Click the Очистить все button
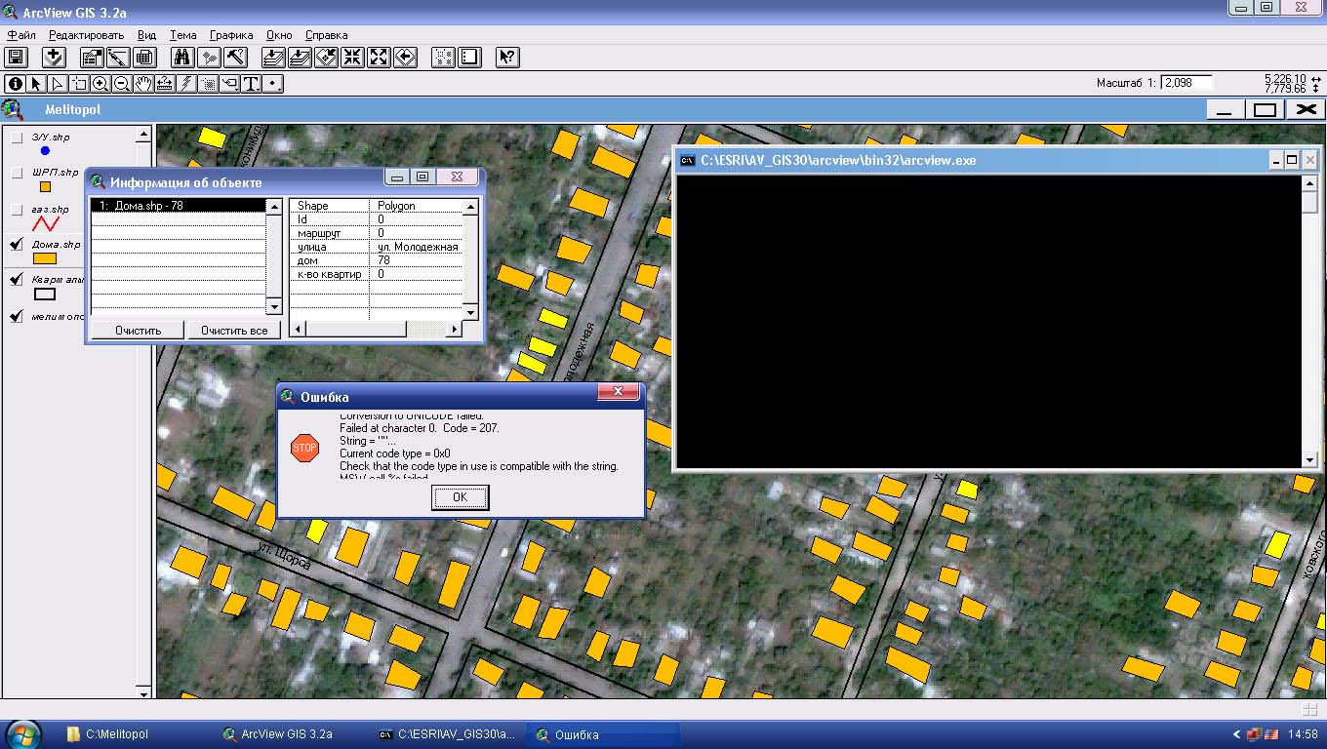 coord(234,331)
